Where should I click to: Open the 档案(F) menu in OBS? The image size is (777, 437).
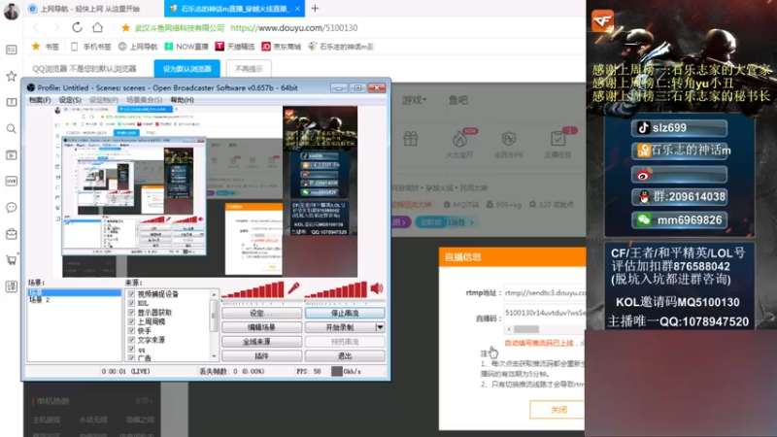pos(40,100)
